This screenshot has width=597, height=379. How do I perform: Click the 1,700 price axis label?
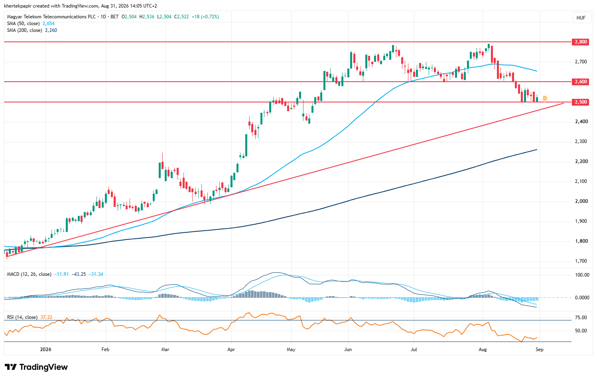(x=581, y=261)
